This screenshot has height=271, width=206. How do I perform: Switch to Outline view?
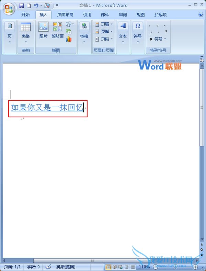[127, 267]
